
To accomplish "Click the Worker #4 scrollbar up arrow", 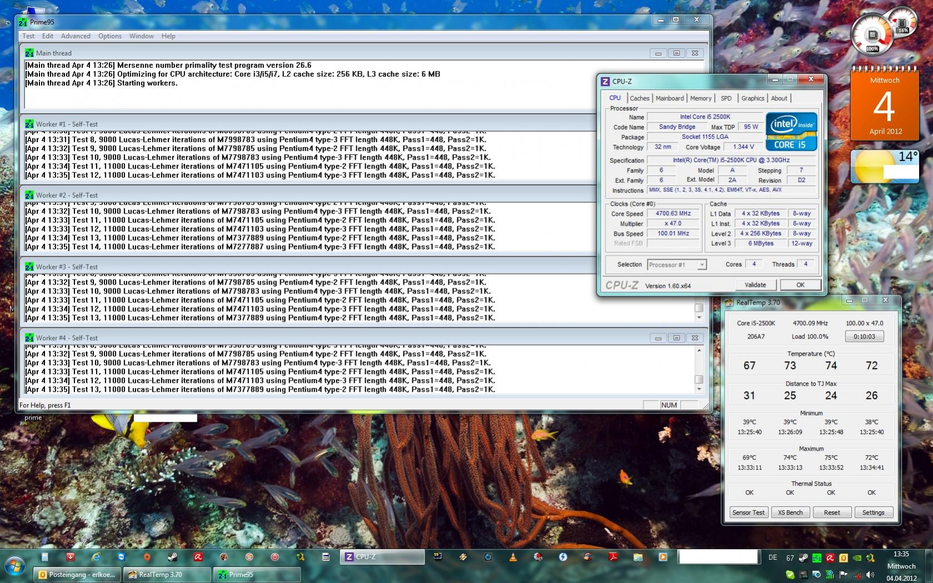I will tap(699, 350).
